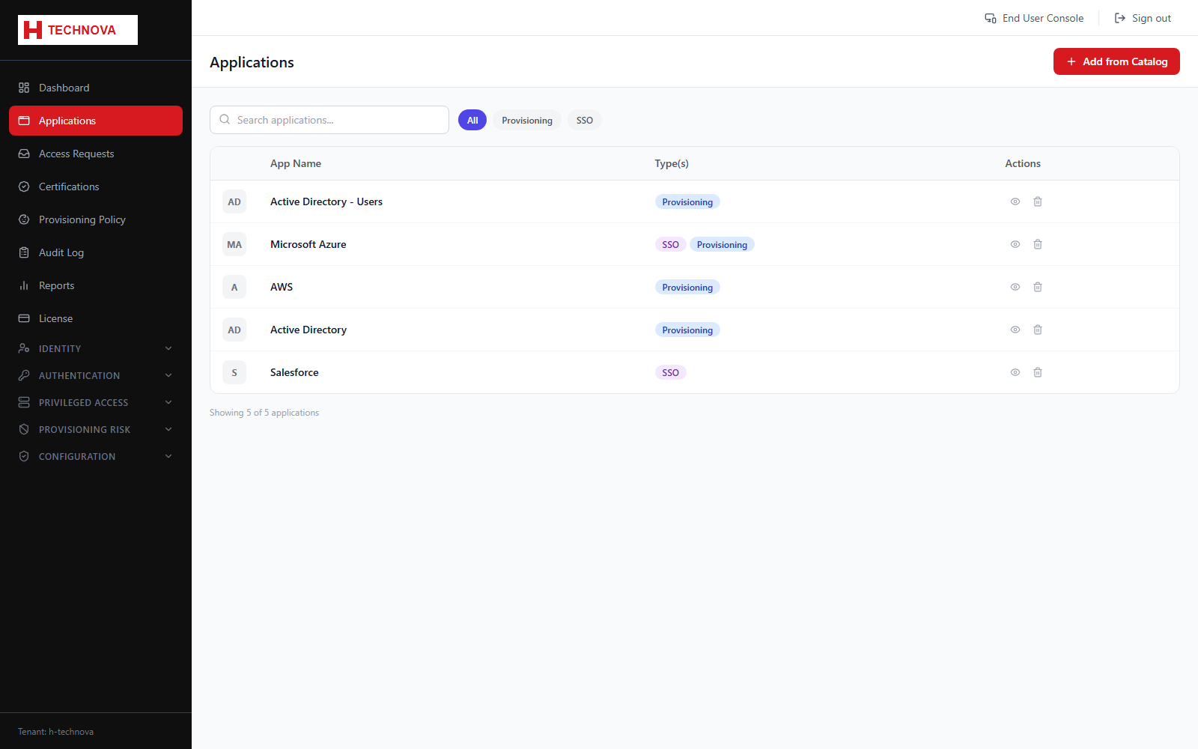Click the Privileged Access server icon
This screenshot has height=749, width=1198.
pyautogui.click(x=24, y=402)
